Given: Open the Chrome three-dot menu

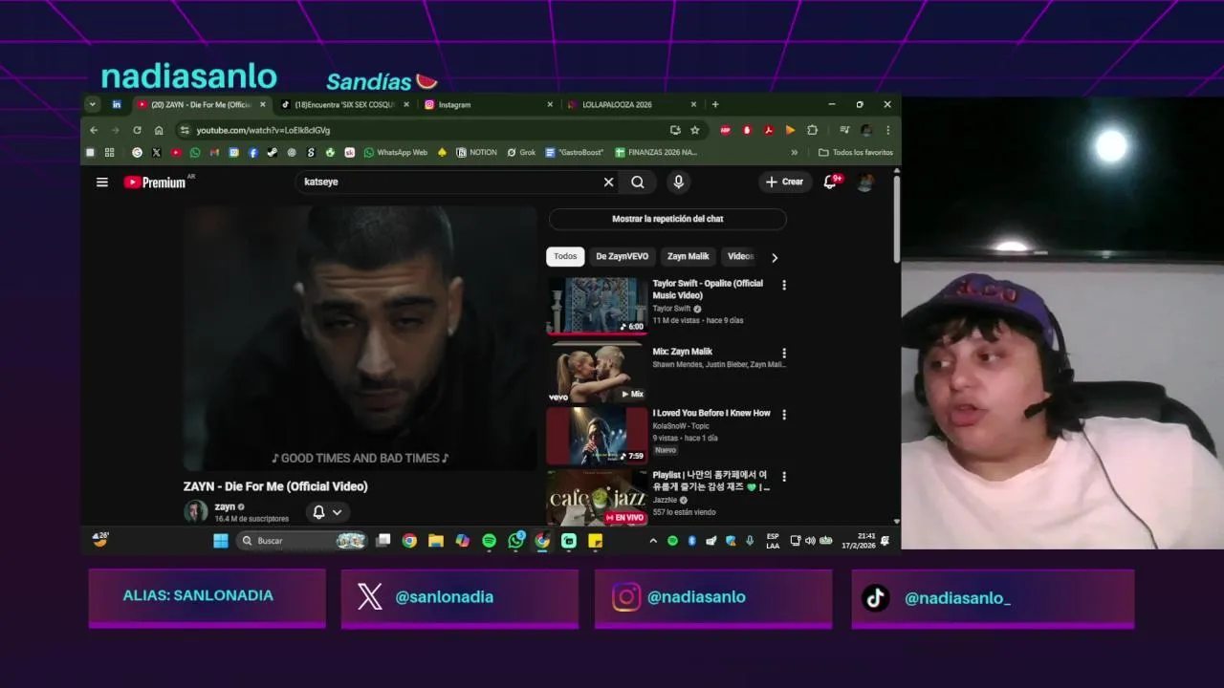Looking at the screenshot, I should tap(887, 130).
